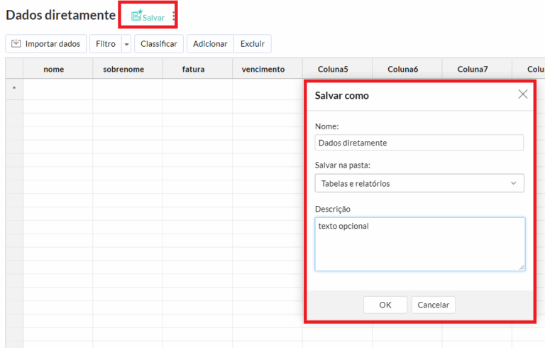Viewport: 545px width, 348px height.
Task: Click the Adicionar button
Action: pyautogui.click(x=210, y=44)
